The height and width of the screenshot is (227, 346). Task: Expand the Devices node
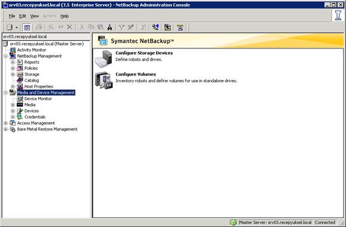point(13,111)
